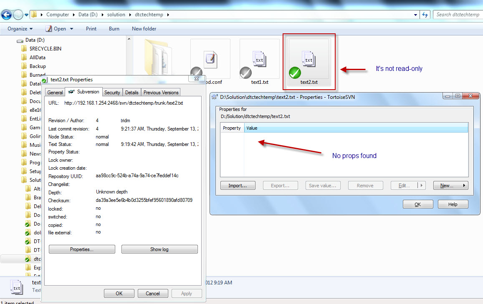Click the Save value... button
The image size is (483, 304).
click(x=323, y=186)
